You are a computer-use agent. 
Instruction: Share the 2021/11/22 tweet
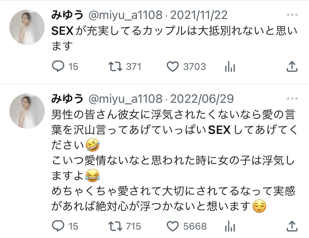(292, 66)
